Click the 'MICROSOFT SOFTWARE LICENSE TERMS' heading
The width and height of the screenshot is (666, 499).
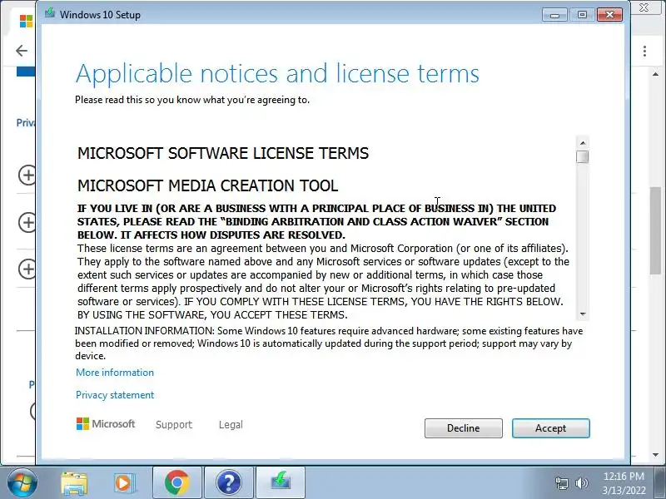223,153
